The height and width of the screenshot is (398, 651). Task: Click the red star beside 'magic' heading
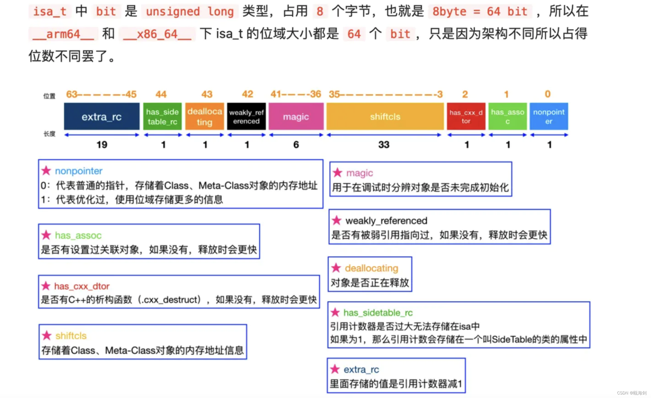(x=338, y=173)
